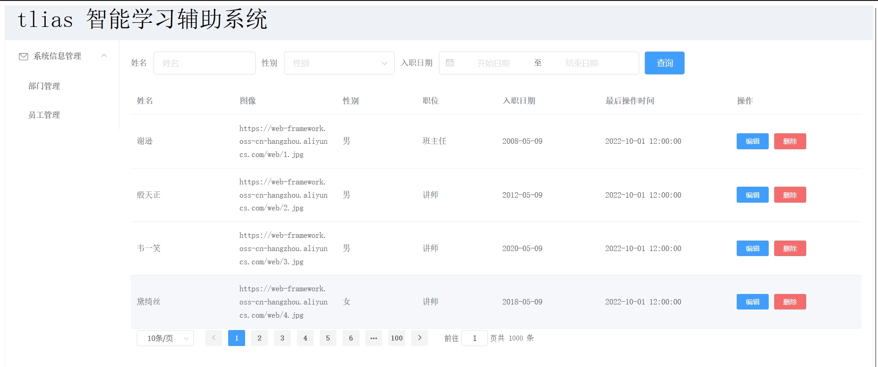This screenshot has width=878, height=367.
Task: Focus the 姓名 search input field
Action: point(204,63)
